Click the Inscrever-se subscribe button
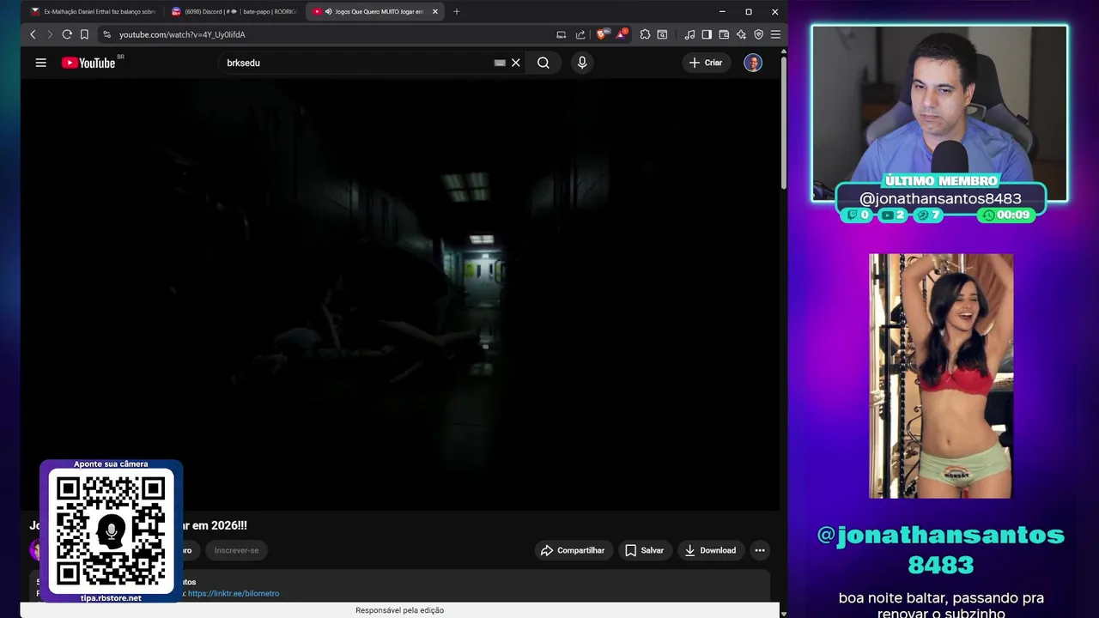The width and height of the screenshot is (1099, 618). (236, 550)
